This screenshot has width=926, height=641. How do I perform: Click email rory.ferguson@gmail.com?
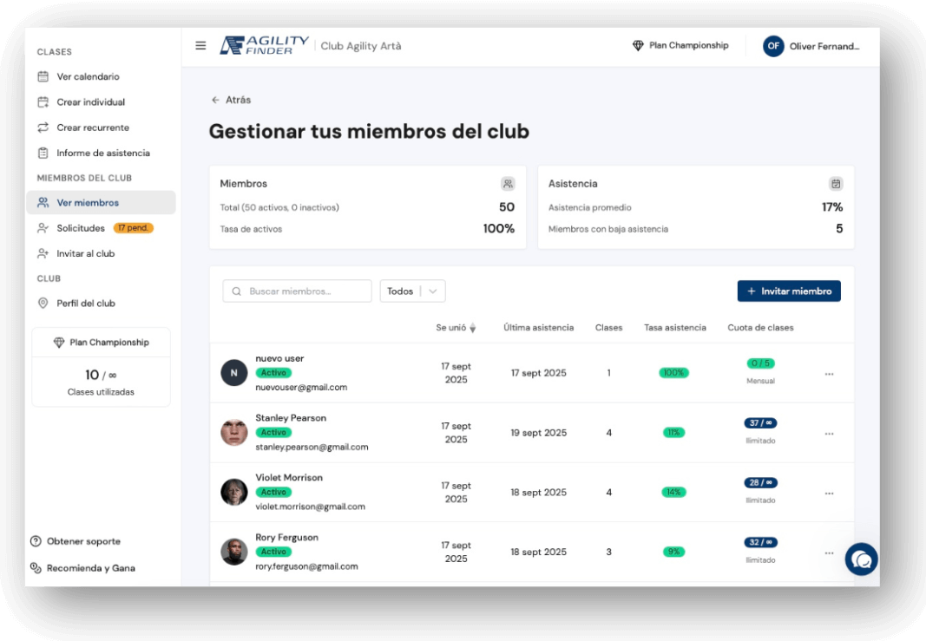(x=306, y=566)
